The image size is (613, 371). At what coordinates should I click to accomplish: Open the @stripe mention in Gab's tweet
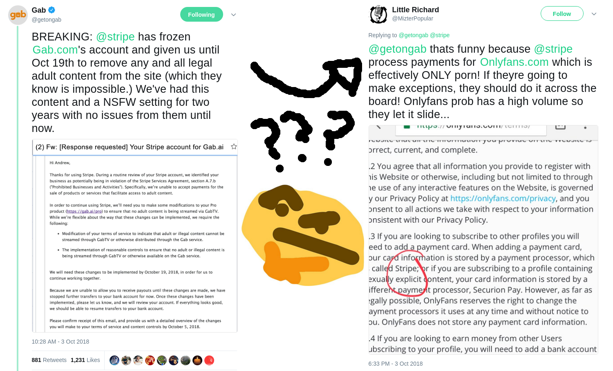pos(115,37)
